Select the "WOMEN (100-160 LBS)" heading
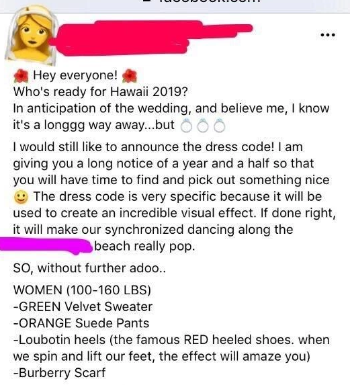The height and width of the screenshot is (385, 350). [82, 290]
